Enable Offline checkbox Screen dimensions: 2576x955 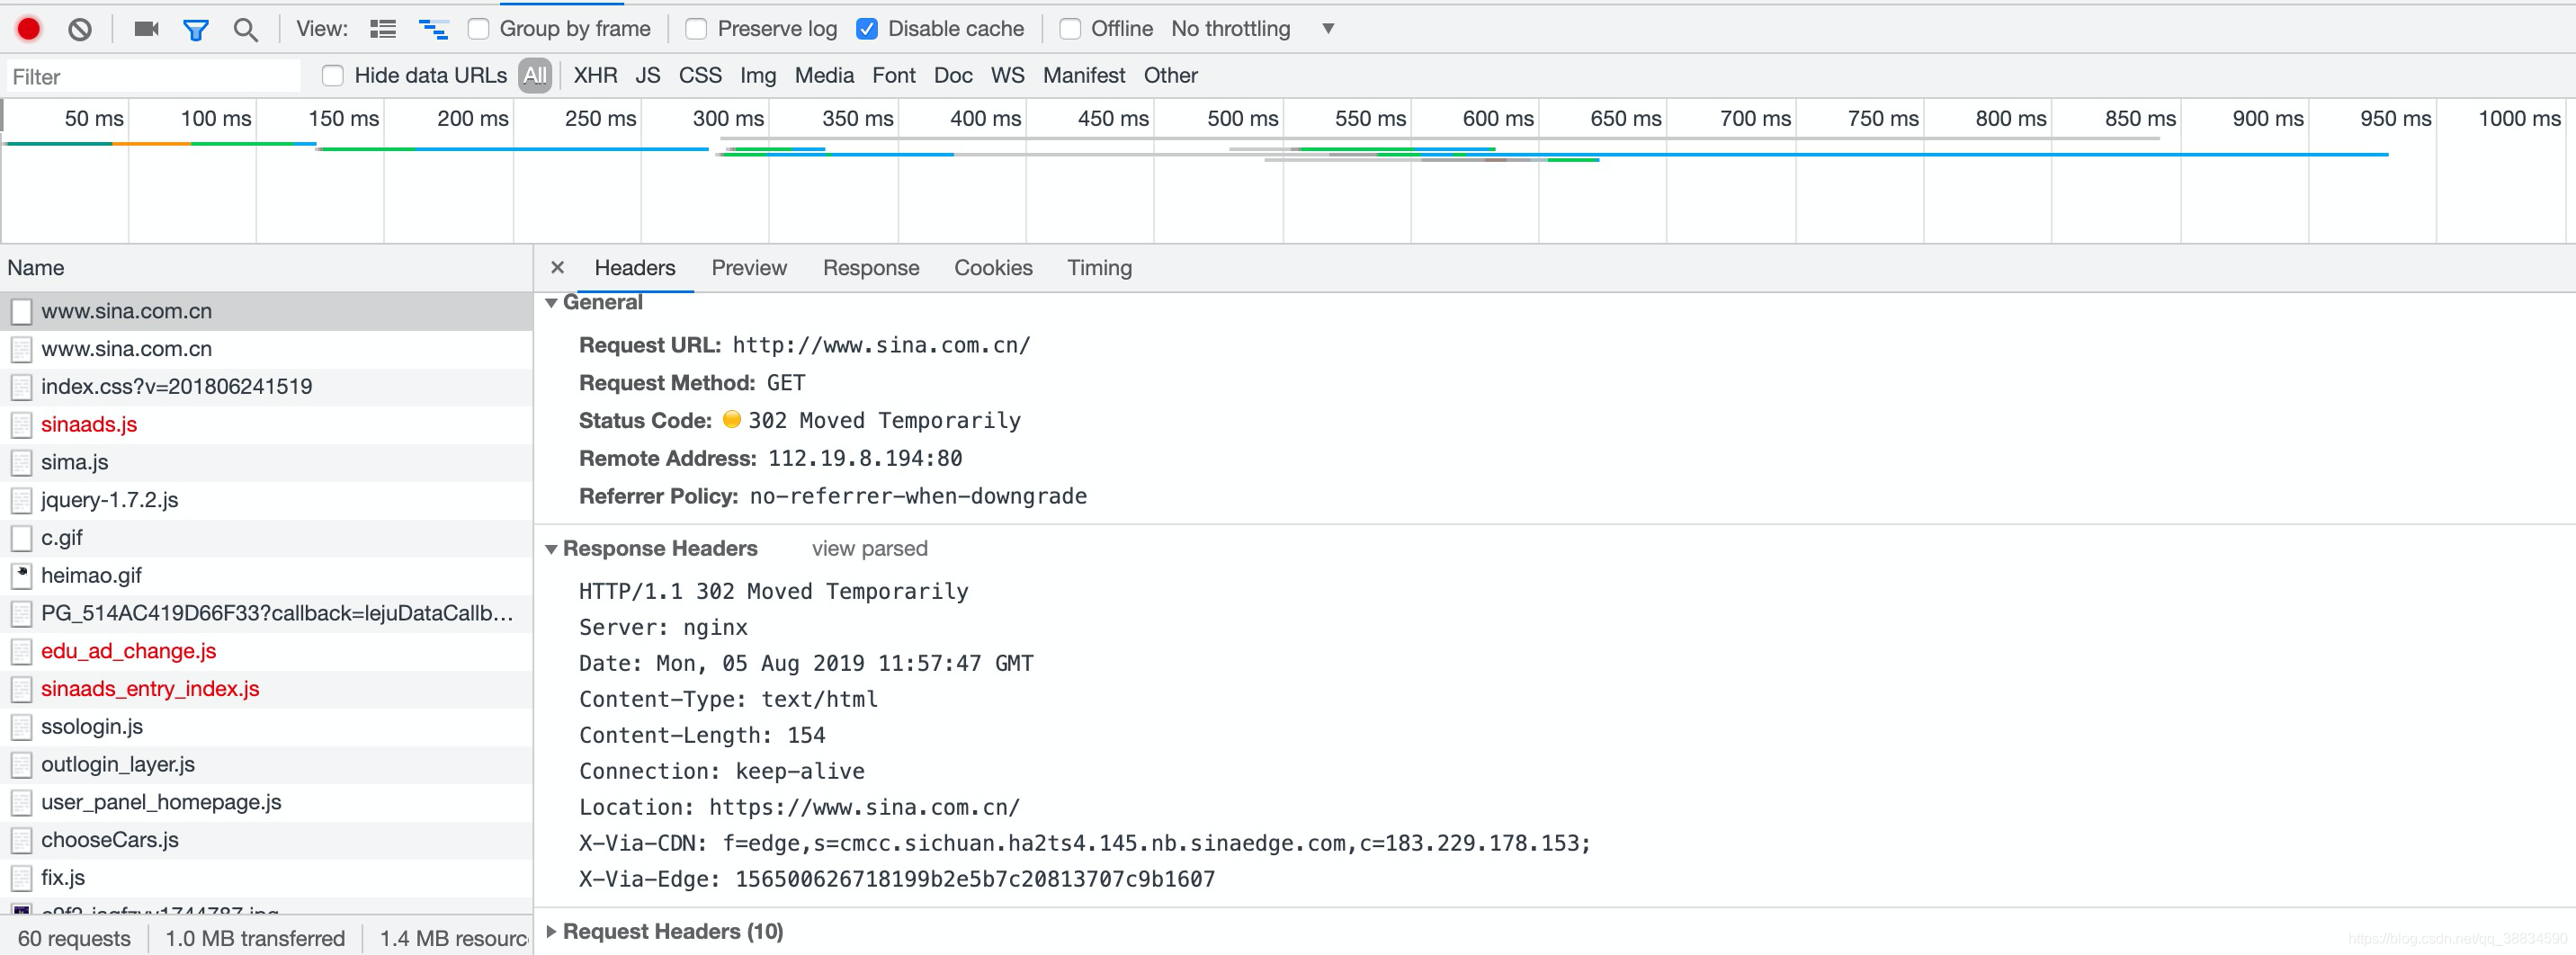pos(1070,29)
